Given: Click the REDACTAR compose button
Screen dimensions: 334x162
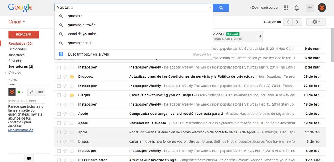Looking at the screenshot, I should pos(24,35).
